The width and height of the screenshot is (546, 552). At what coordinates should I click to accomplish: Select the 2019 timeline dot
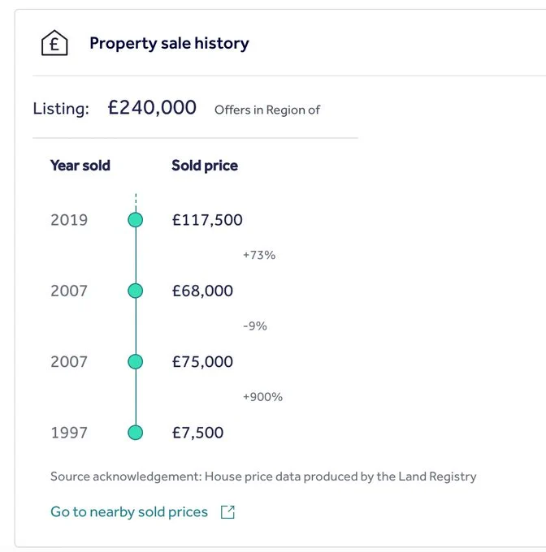pos(135,220)
